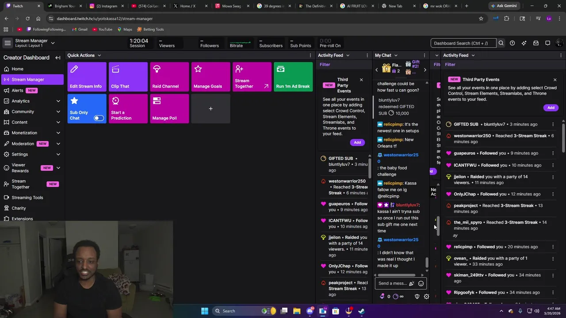Dismiss the right Third Party Events card
Image resolution: width=566 pixels, height=318 pixels.
point(555,80)
